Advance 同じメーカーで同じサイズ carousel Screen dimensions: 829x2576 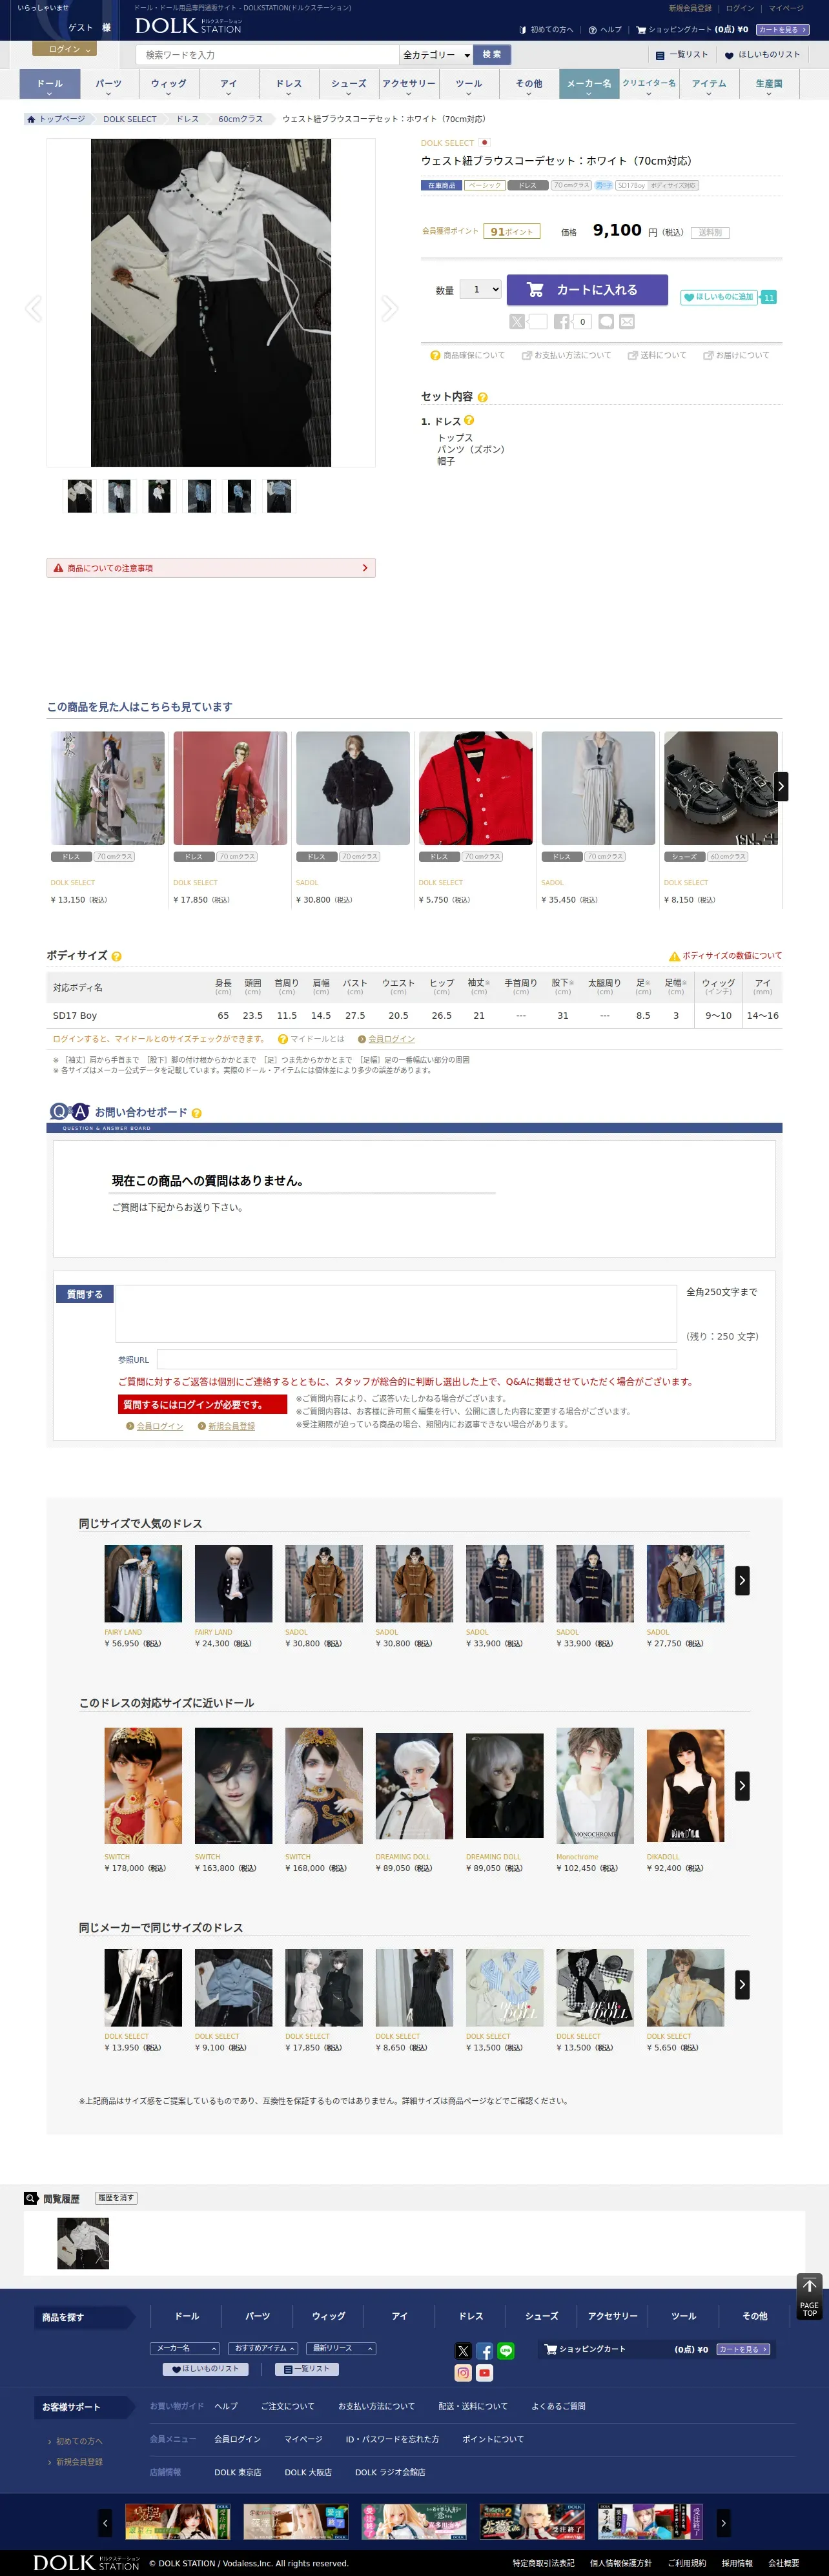point(742,1985)
